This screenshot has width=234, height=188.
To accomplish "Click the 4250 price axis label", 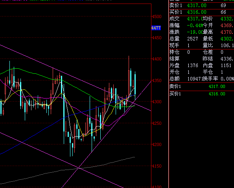I will 157,123.
